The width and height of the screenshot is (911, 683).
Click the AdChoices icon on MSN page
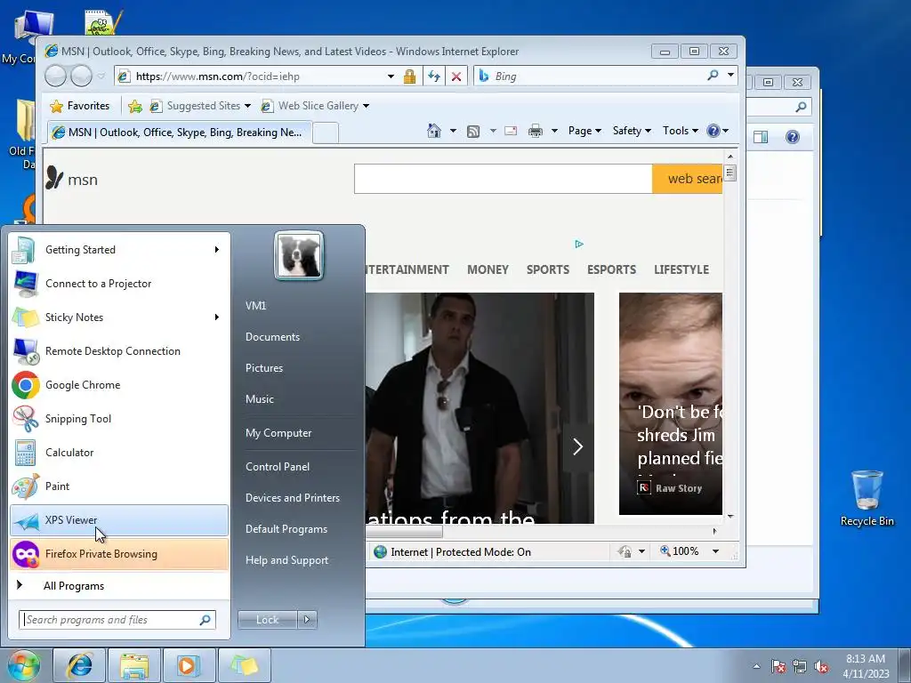tap(578, 244)
